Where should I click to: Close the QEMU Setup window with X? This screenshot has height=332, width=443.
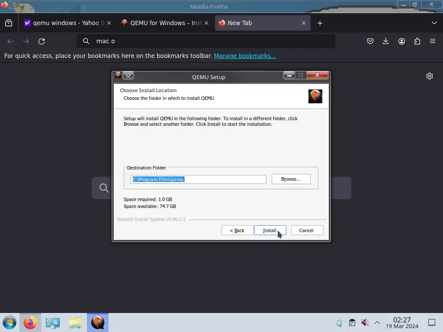tap(317, 75)
